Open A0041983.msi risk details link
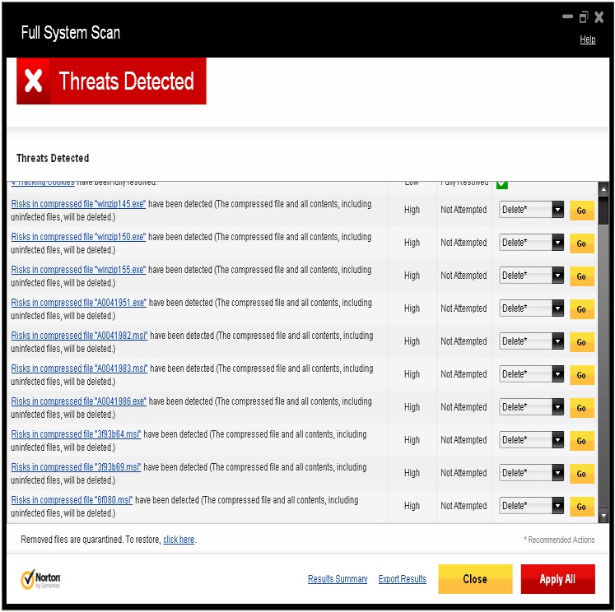This screenshot has height=612, width=615. [x=79, y=369]
